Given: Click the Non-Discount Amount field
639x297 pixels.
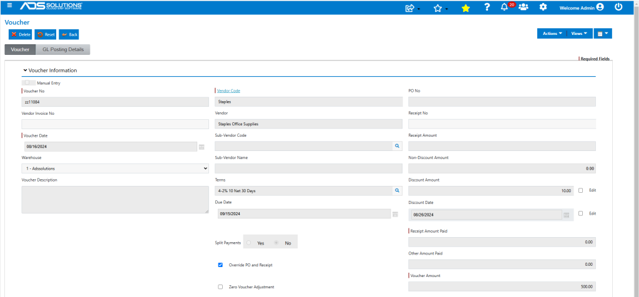Looking at the screenshot, I should click(x=502, y=168).
